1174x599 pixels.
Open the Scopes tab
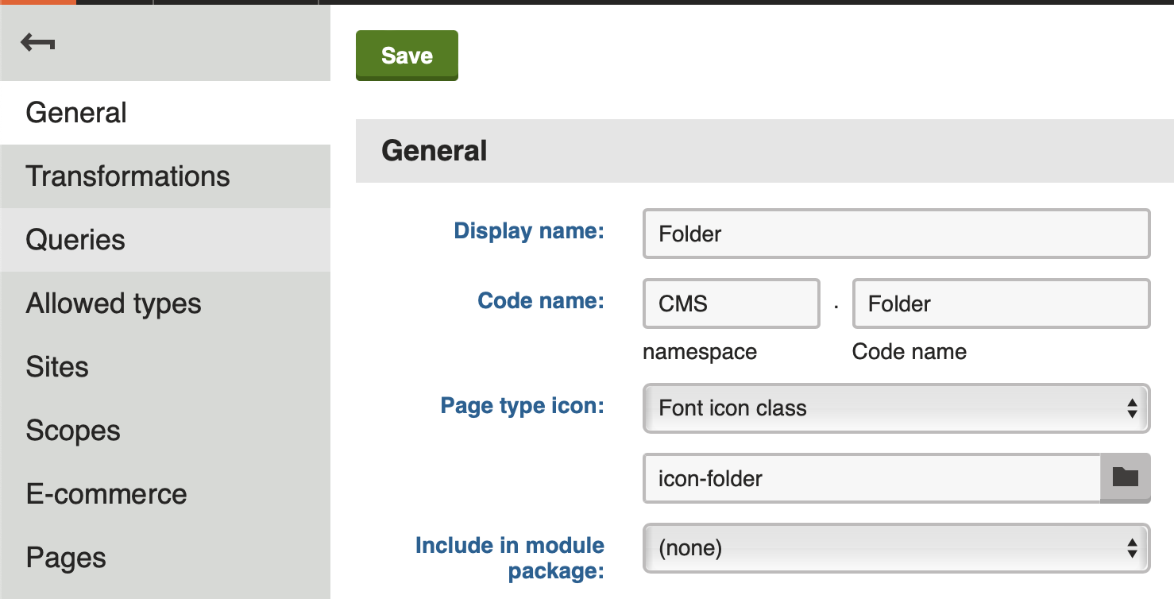coord(165,431)
